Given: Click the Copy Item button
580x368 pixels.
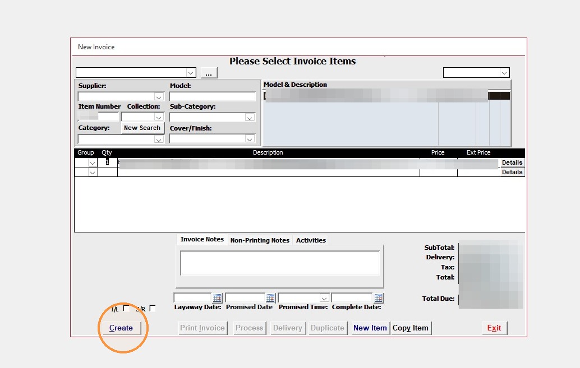Looking at the screenshot, I should coord(411,328).
